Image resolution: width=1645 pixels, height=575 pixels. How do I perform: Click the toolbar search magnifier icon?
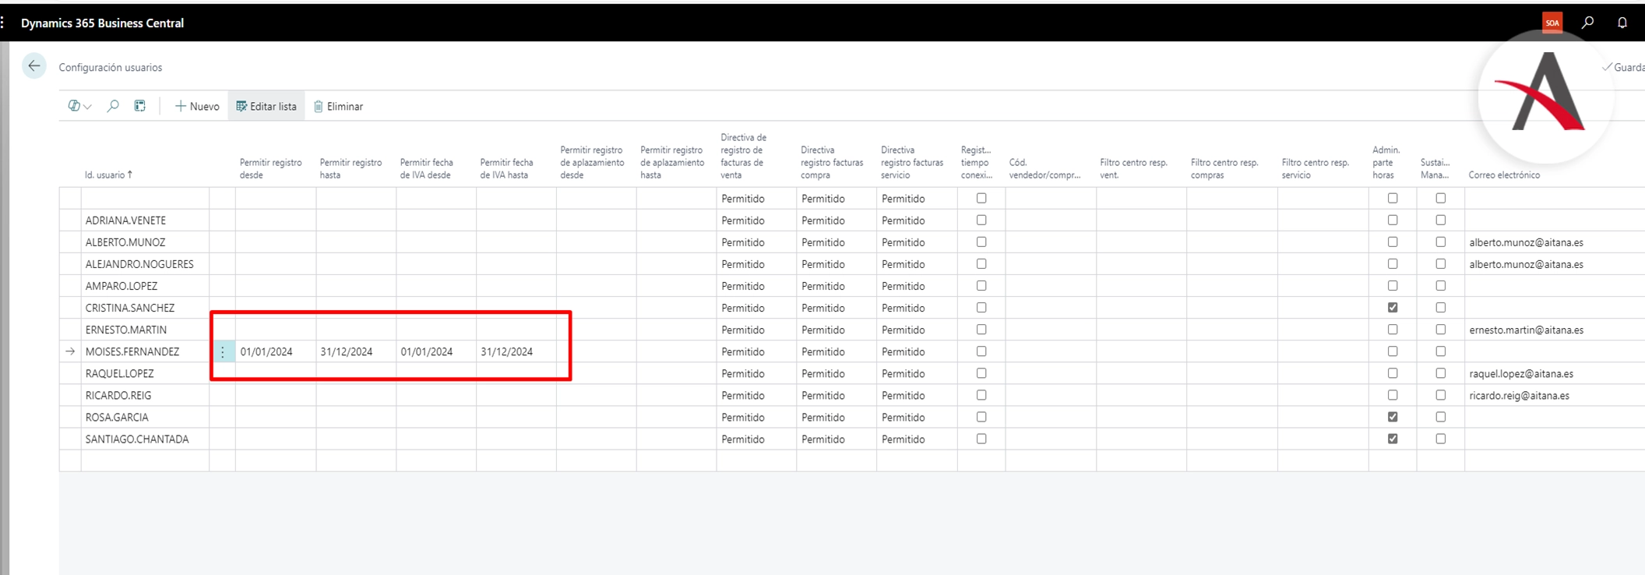[x=113, y=106]
